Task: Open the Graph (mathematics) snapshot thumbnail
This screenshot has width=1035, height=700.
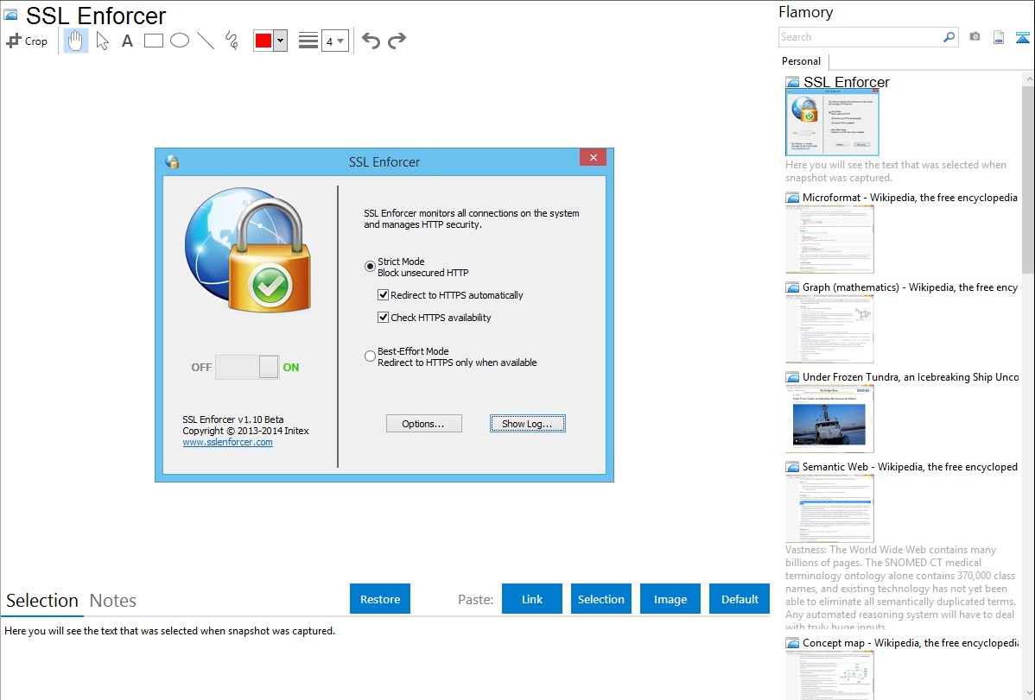Action: coord(829,329)
